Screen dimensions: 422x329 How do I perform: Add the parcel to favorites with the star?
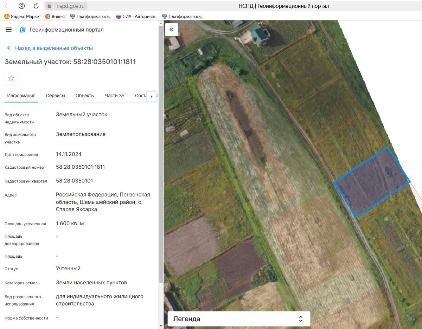click(x=11, y=78)
